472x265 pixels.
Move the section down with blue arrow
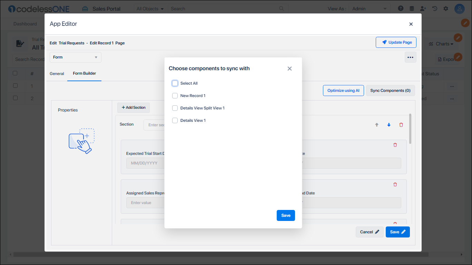click(389, 125)
